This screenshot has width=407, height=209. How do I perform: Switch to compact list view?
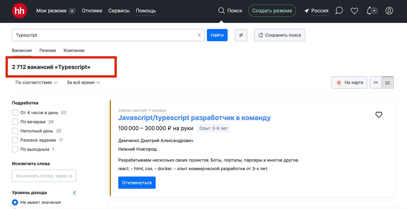376,83
